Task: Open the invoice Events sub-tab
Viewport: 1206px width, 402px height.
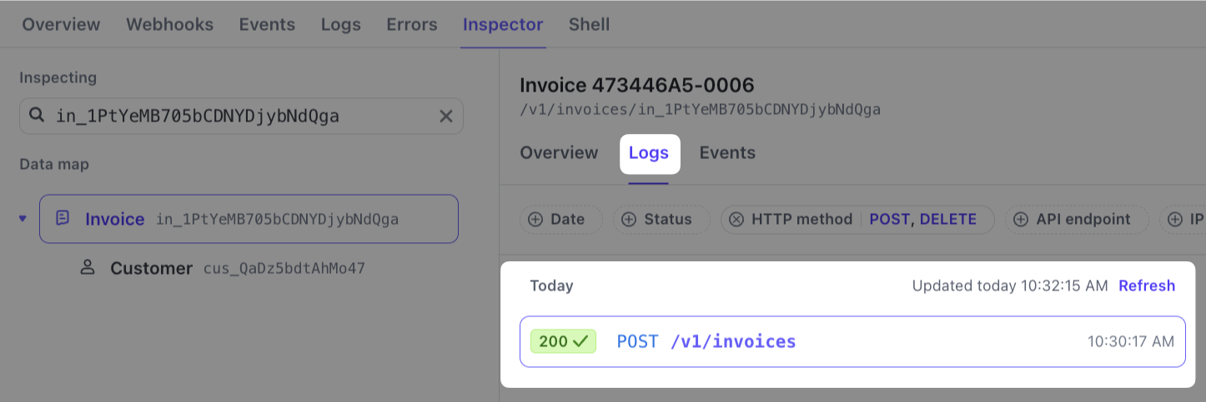Action: [727, 153]
